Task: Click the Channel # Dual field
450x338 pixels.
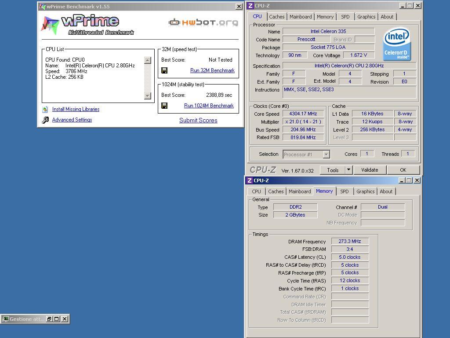Action: tap(383, 207)
